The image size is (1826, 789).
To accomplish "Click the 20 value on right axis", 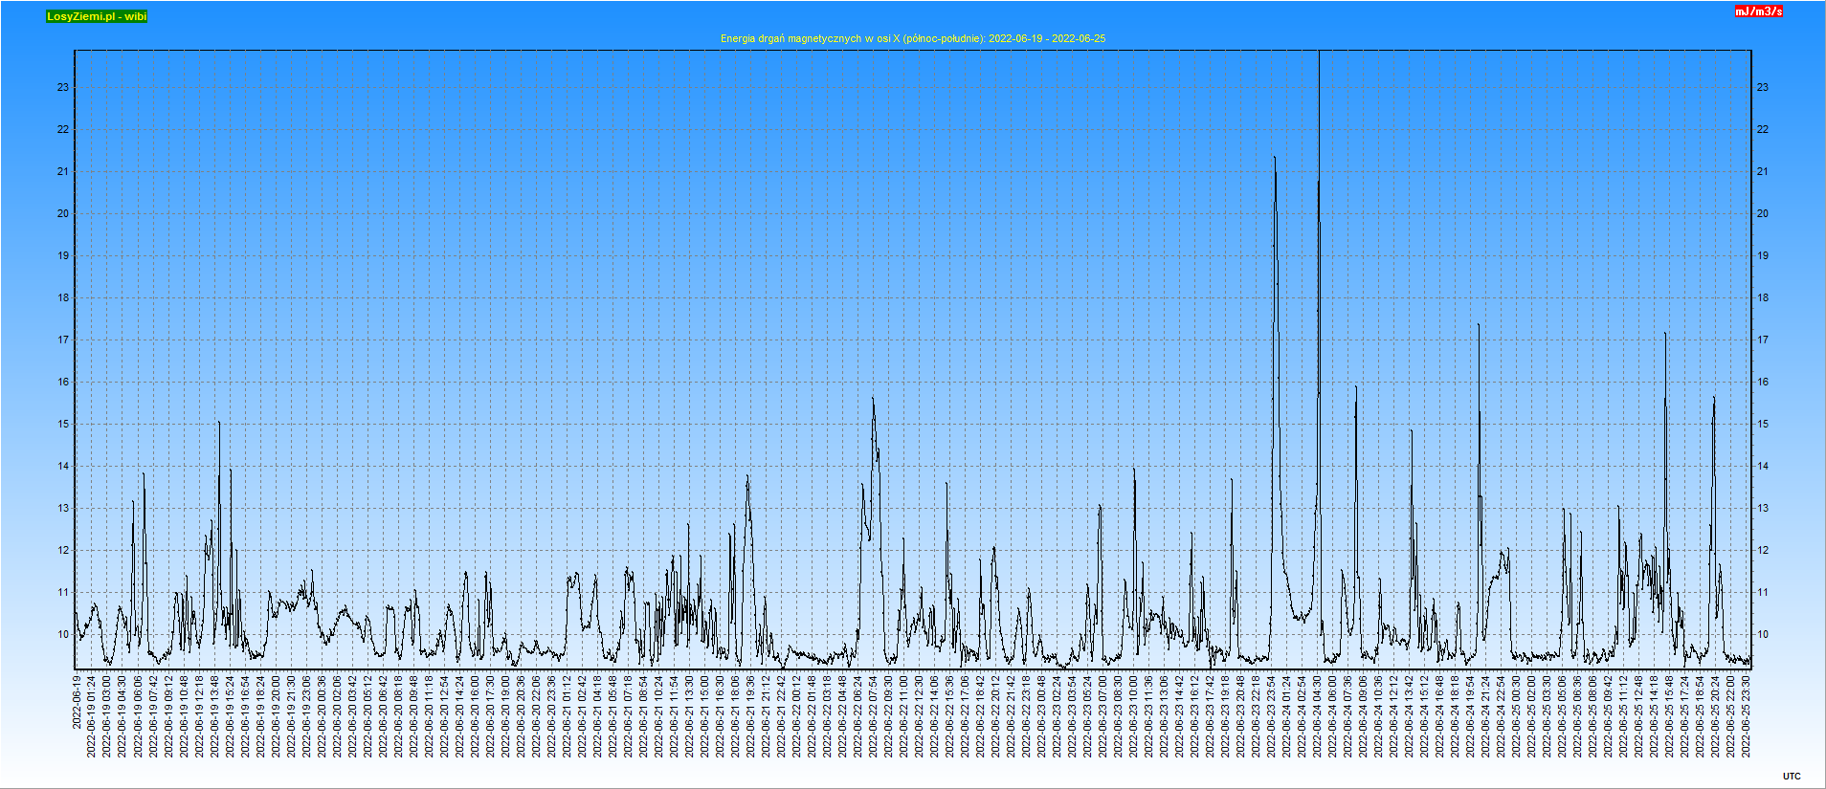I will [x=1762, y=213].
